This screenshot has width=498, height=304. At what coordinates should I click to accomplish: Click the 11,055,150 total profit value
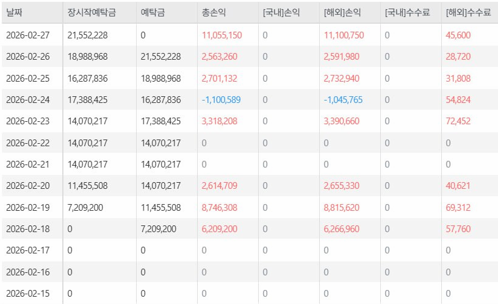[222, 35]
